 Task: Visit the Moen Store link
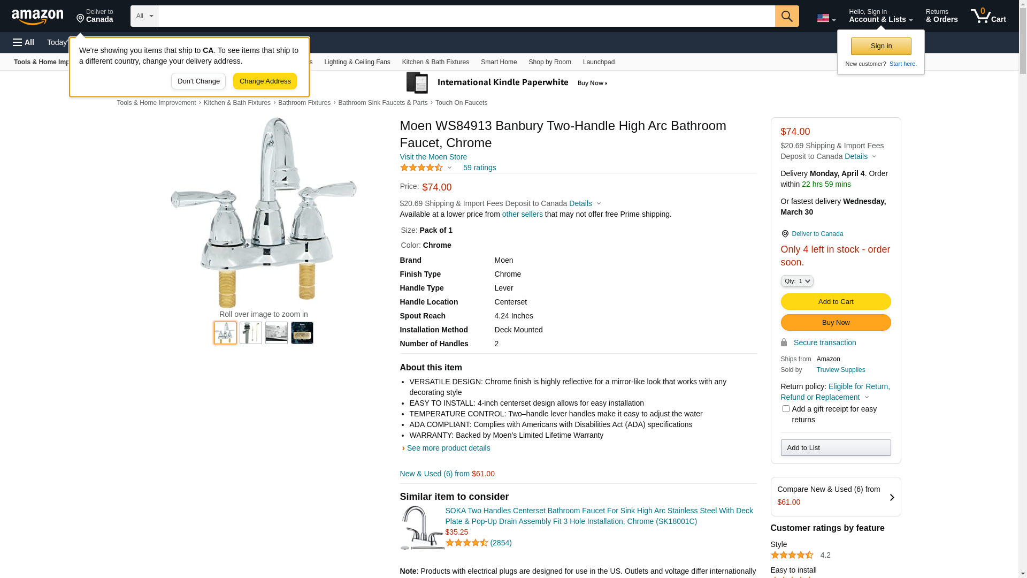click(x=433, y=157)
